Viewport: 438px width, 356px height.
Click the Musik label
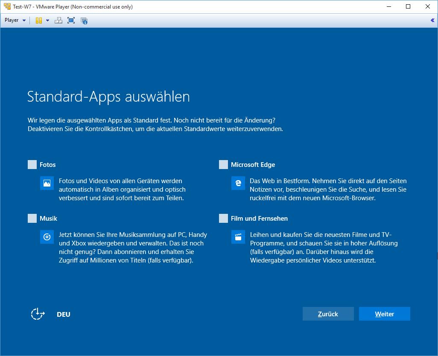(48, 219)
